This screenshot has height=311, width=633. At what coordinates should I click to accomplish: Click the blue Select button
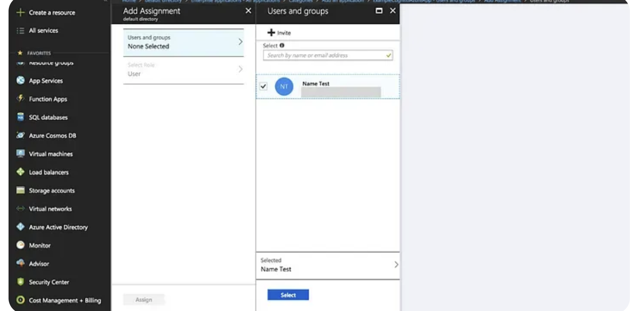coord(288,295)
